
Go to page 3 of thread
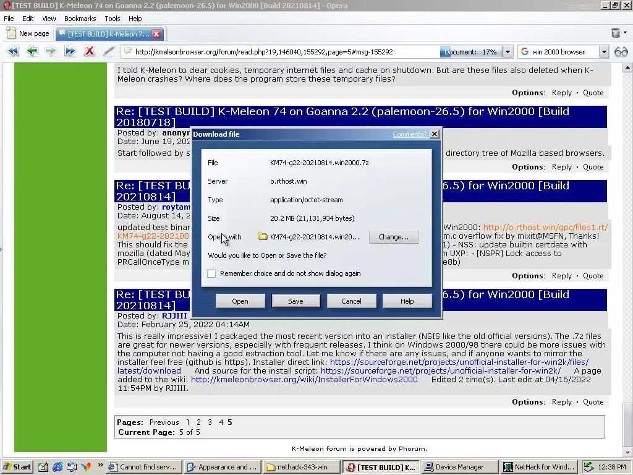point(210,422)
